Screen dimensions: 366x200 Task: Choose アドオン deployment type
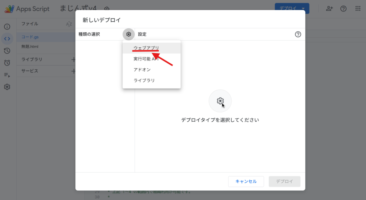[x=142, y=70]
